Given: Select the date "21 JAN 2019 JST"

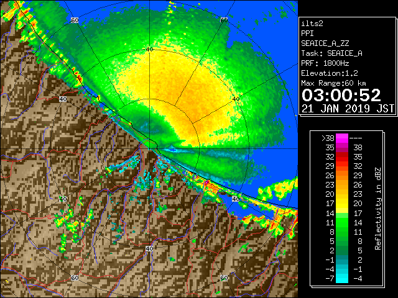Looking at the screenshot, I should [x=348, y=109].
